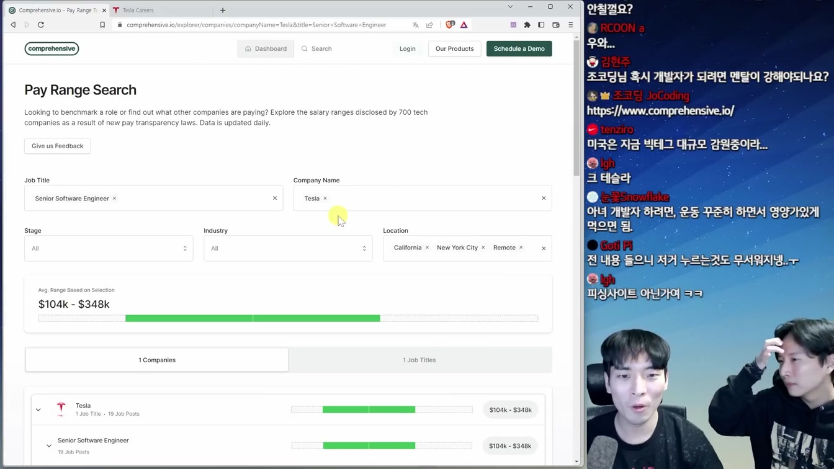This screenshot has height=469, width=834.
Task: Toggle the browser sidebar panel icon
Action: tap(541, 25)
